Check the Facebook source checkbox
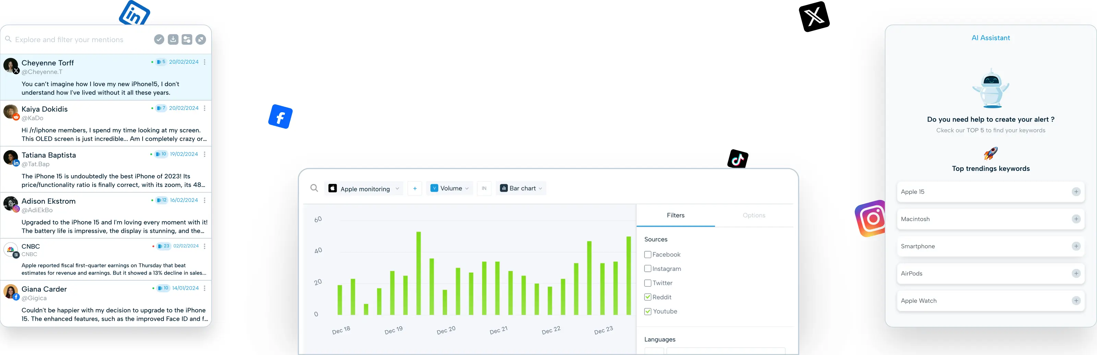The width and height of the screenshot is (1097, 355). (x=648, y=255)
